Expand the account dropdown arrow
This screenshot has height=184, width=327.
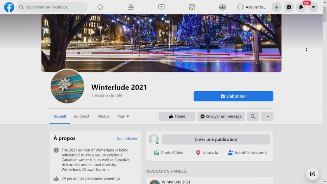tap(313, 7)
